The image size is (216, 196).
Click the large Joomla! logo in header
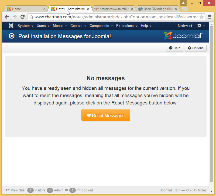coord(183,36)
